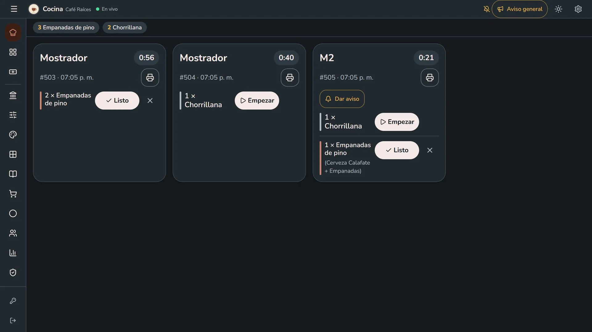Viewport: 592px width, 332px height.
Task: Click the logout icon in sidebar
Action: (x=13, y=321)
